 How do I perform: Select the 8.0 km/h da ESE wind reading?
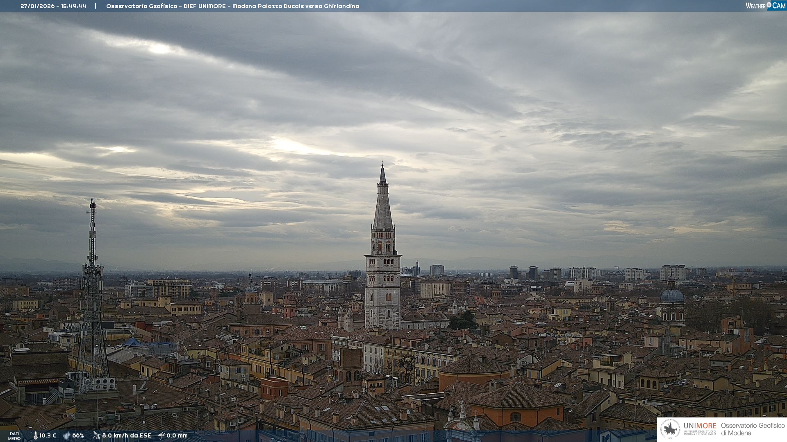click(x=126, y=435)
